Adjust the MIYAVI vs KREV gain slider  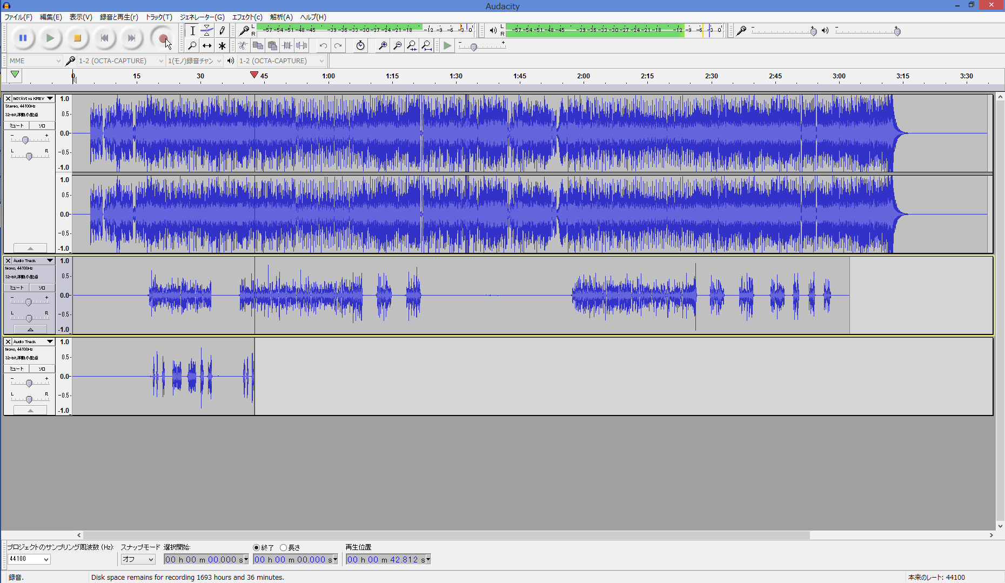point(25,140)
